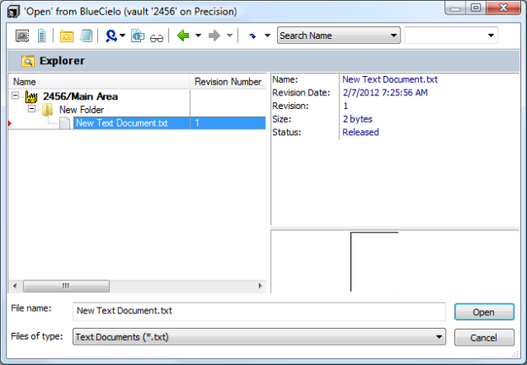Screen dimensions: 527x365
Task: Open the find icon's dropdown arrow
Action: [x=122, y=35]
